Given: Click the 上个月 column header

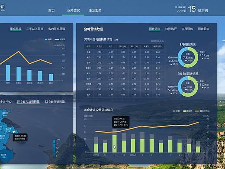Looking at the screenshot, I should pyautogui.click(x=100, y=46).
